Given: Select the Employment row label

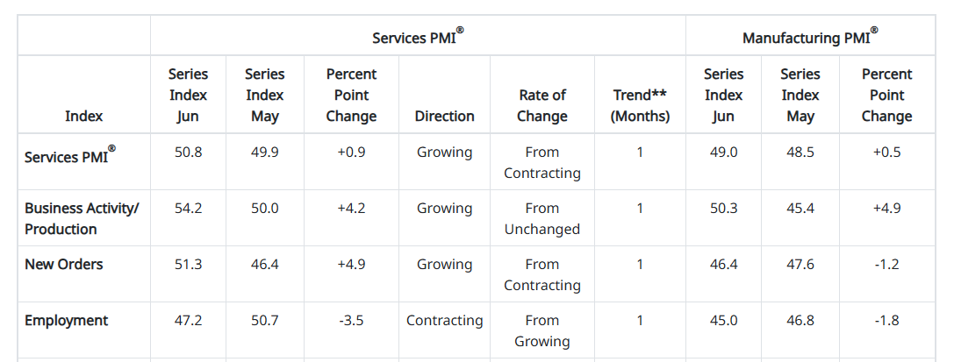Looking at the screenshot, I should tap(66, 320).
